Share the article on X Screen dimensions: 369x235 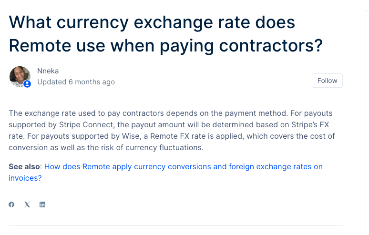tap(27, 204)
